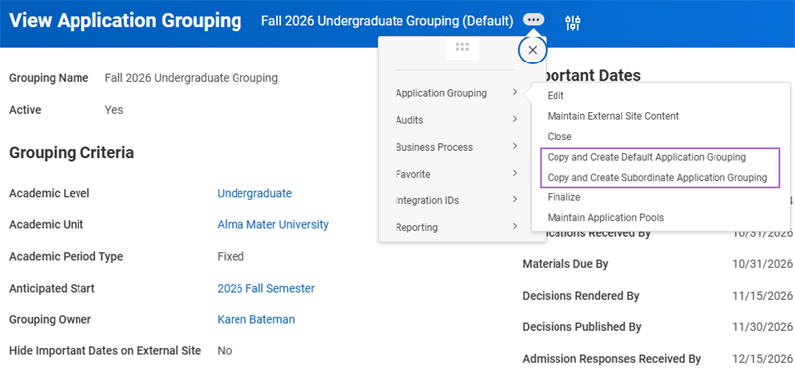
Task: Click the Grouping Owner label
Action: (x=51, y=319)
